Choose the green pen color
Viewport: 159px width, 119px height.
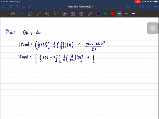(x=105, y=14)
